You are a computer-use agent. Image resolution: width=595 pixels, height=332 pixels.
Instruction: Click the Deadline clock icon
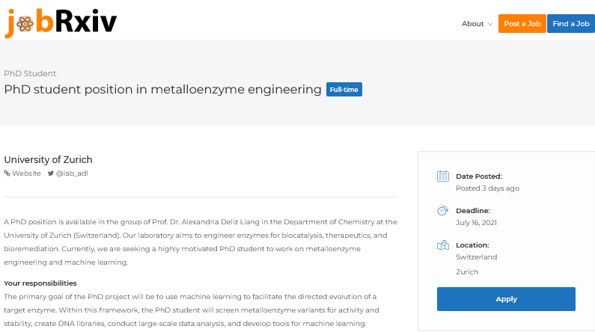click(443, 210)
